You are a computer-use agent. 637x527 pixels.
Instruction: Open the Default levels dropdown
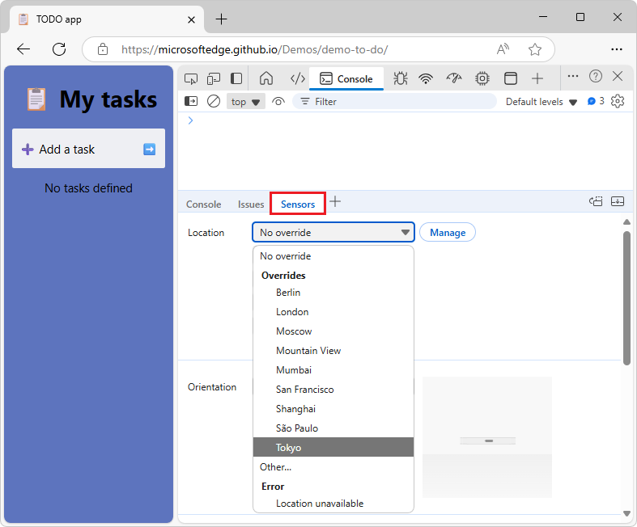tap(541, 102)
